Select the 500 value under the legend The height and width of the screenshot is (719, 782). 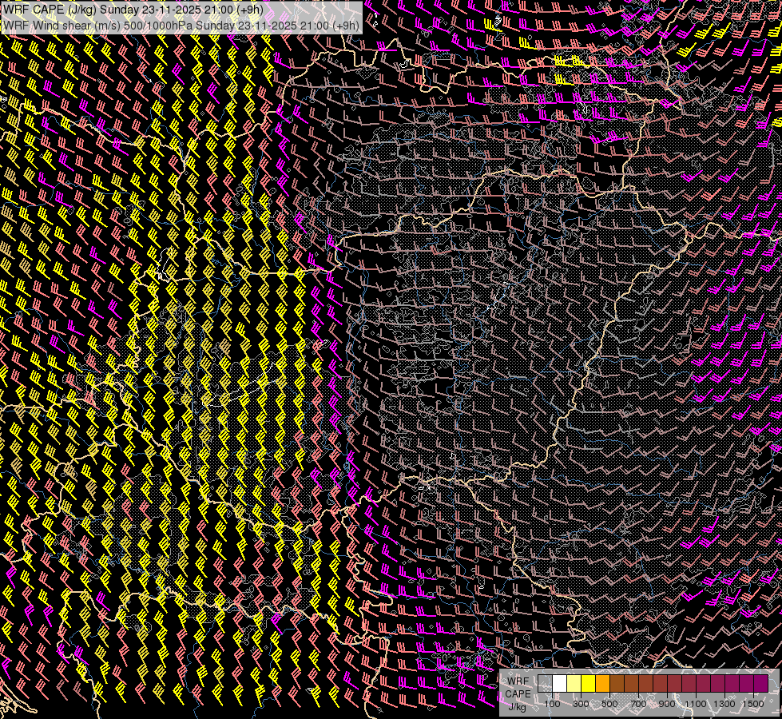click(609, 703)
